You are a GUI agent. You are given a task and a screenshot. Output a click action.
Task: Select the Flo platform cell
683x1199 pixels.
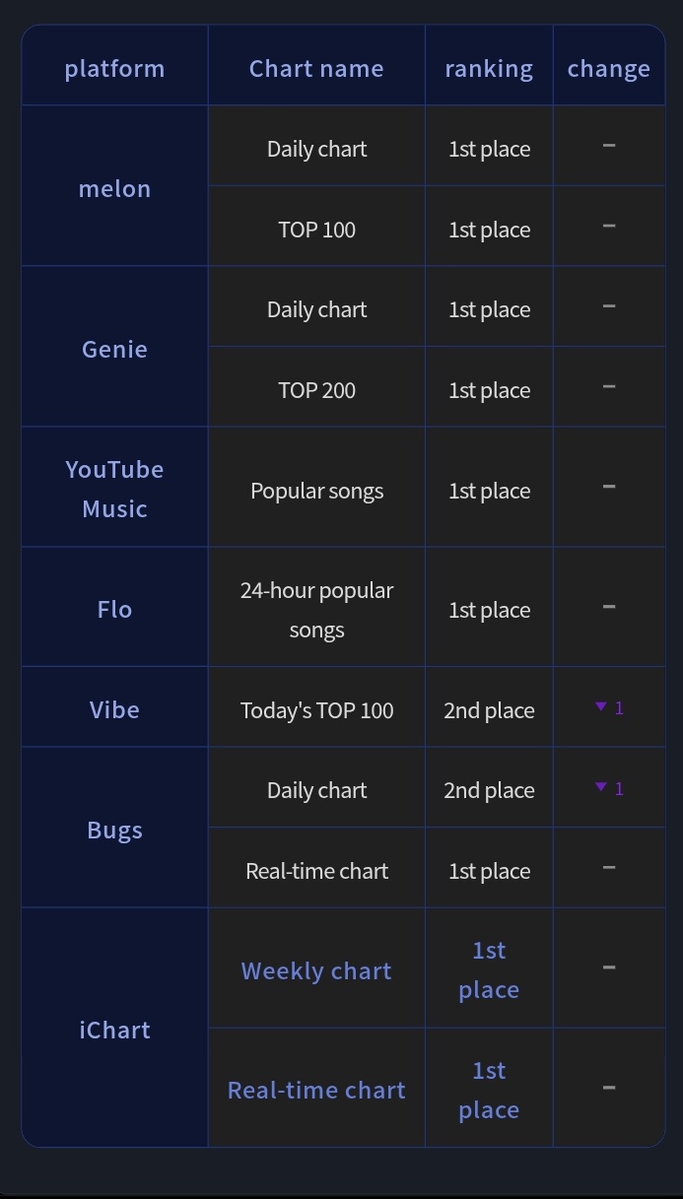pos(114,609)
